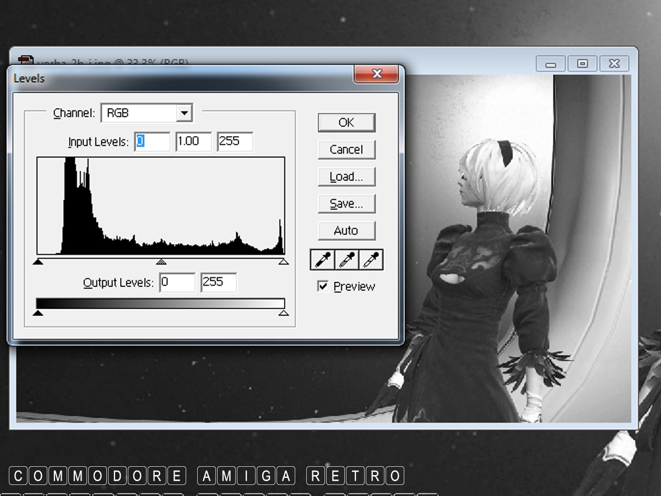Uncheck the Preview checkbox
661x496 pixels.
[323, 286]
